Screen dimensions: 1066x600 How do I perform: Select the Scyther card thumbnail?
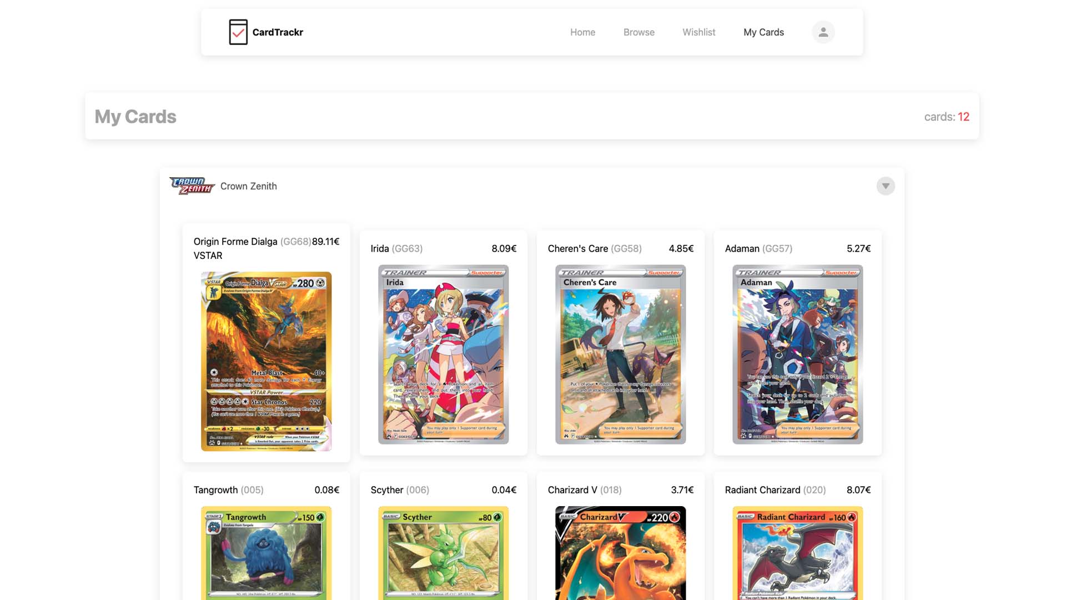tap(443, 553)
